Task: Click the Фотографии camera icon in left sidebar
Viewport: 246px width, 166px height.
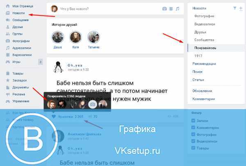Action: (x=8, y=41)
